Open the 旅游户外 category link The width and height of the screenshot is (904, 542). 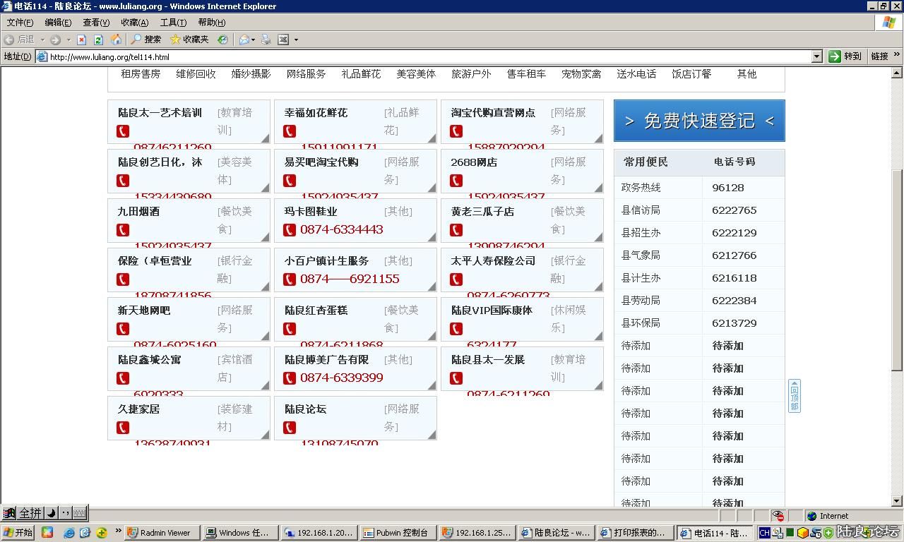tap(471, 74)
